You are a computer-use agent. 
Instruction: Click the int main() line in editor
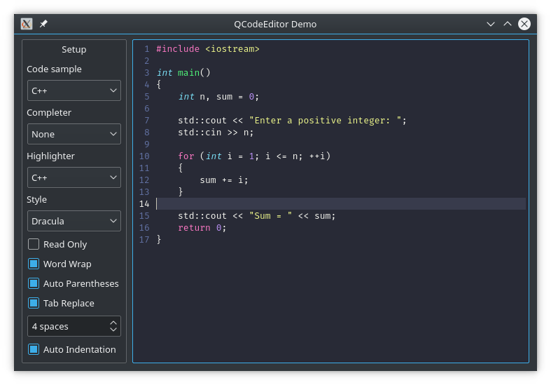point(183,73)
